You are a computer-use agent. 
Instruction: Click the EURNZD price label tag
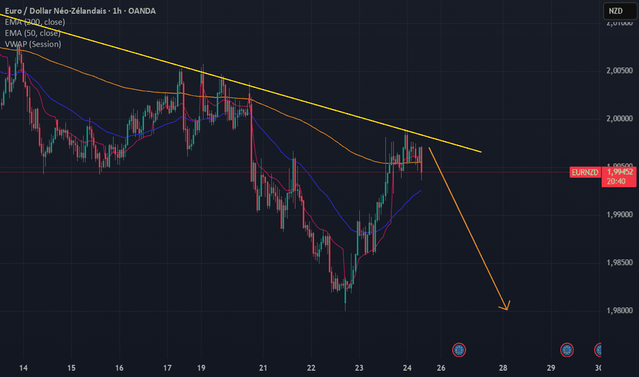[x=585, y=173]
